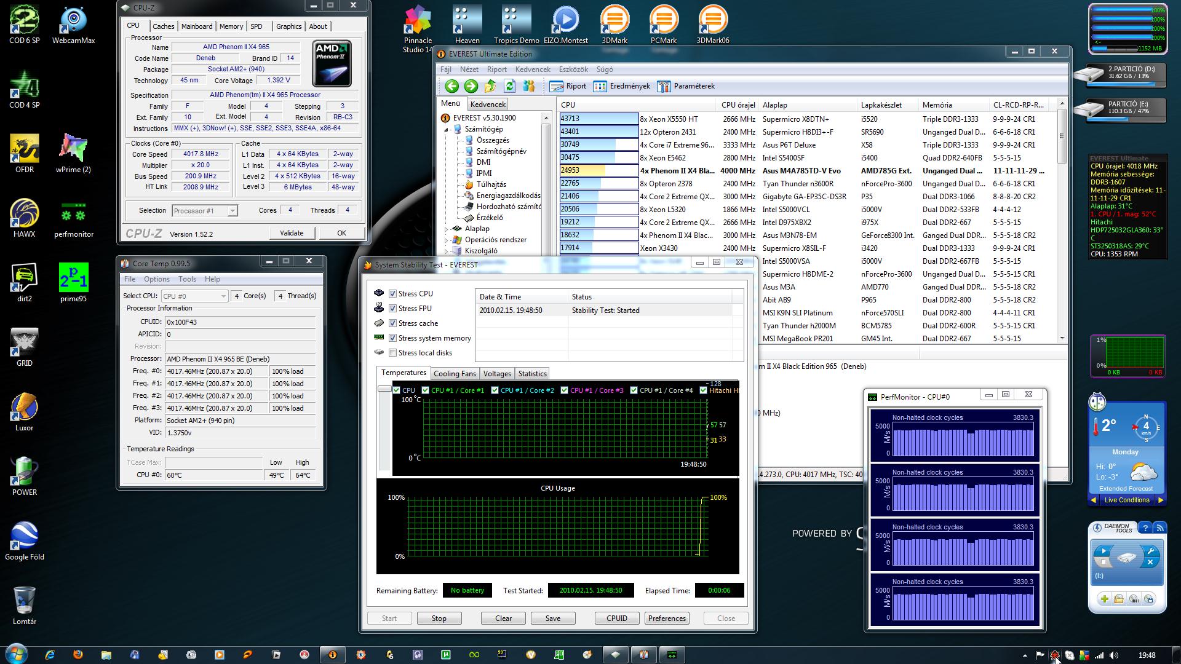Open Paraméterek in EVEREST toolbar
Screen dimensions: 1181x664
click(686, 86)
